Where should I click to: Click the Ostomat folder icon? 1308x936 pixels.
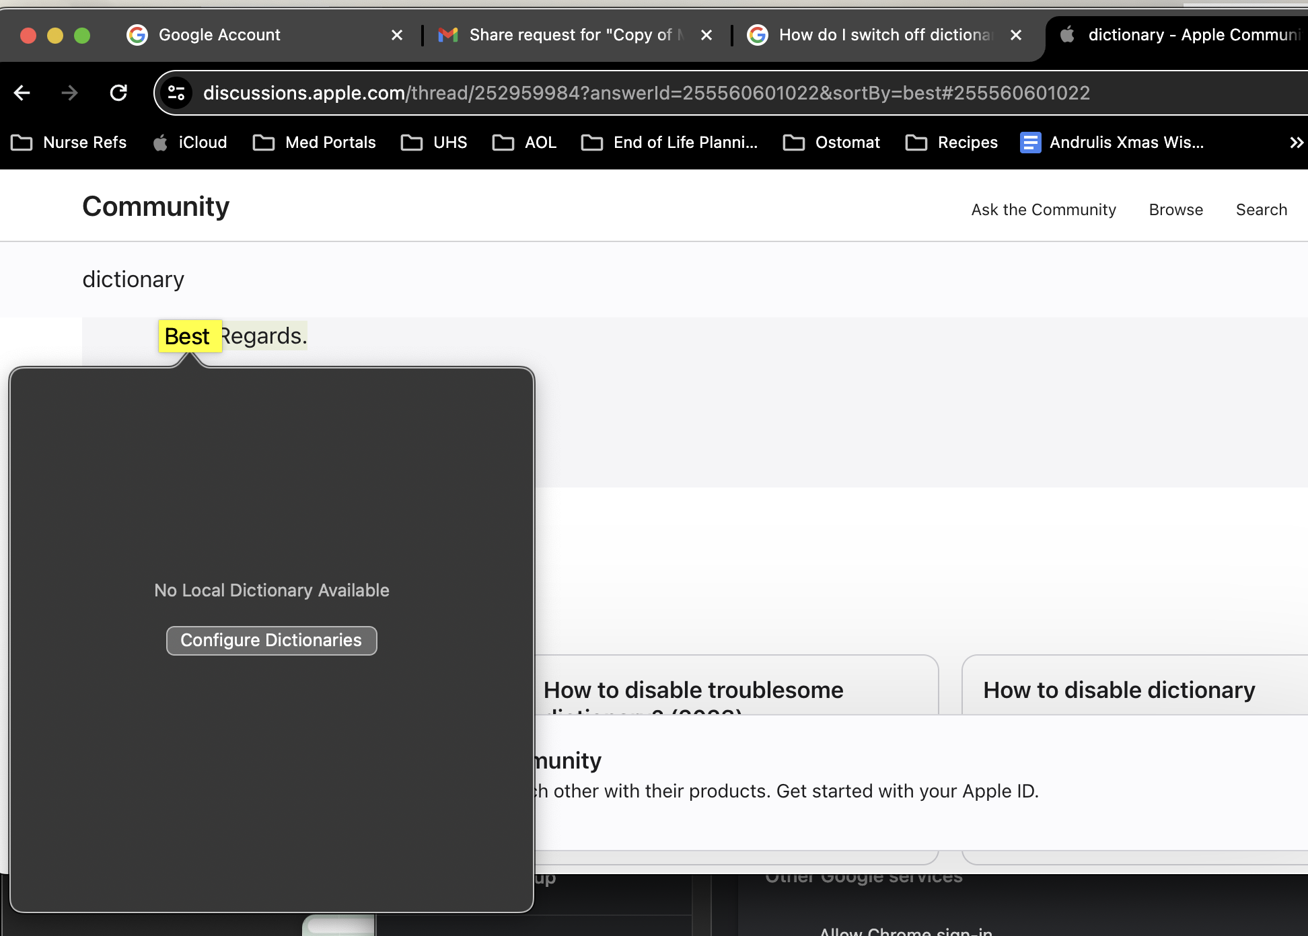[793, 142]
